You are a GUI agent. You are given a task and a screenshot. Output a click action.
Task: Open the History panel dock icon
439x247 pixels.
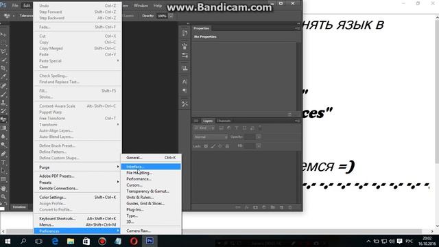tap(185, 34)
